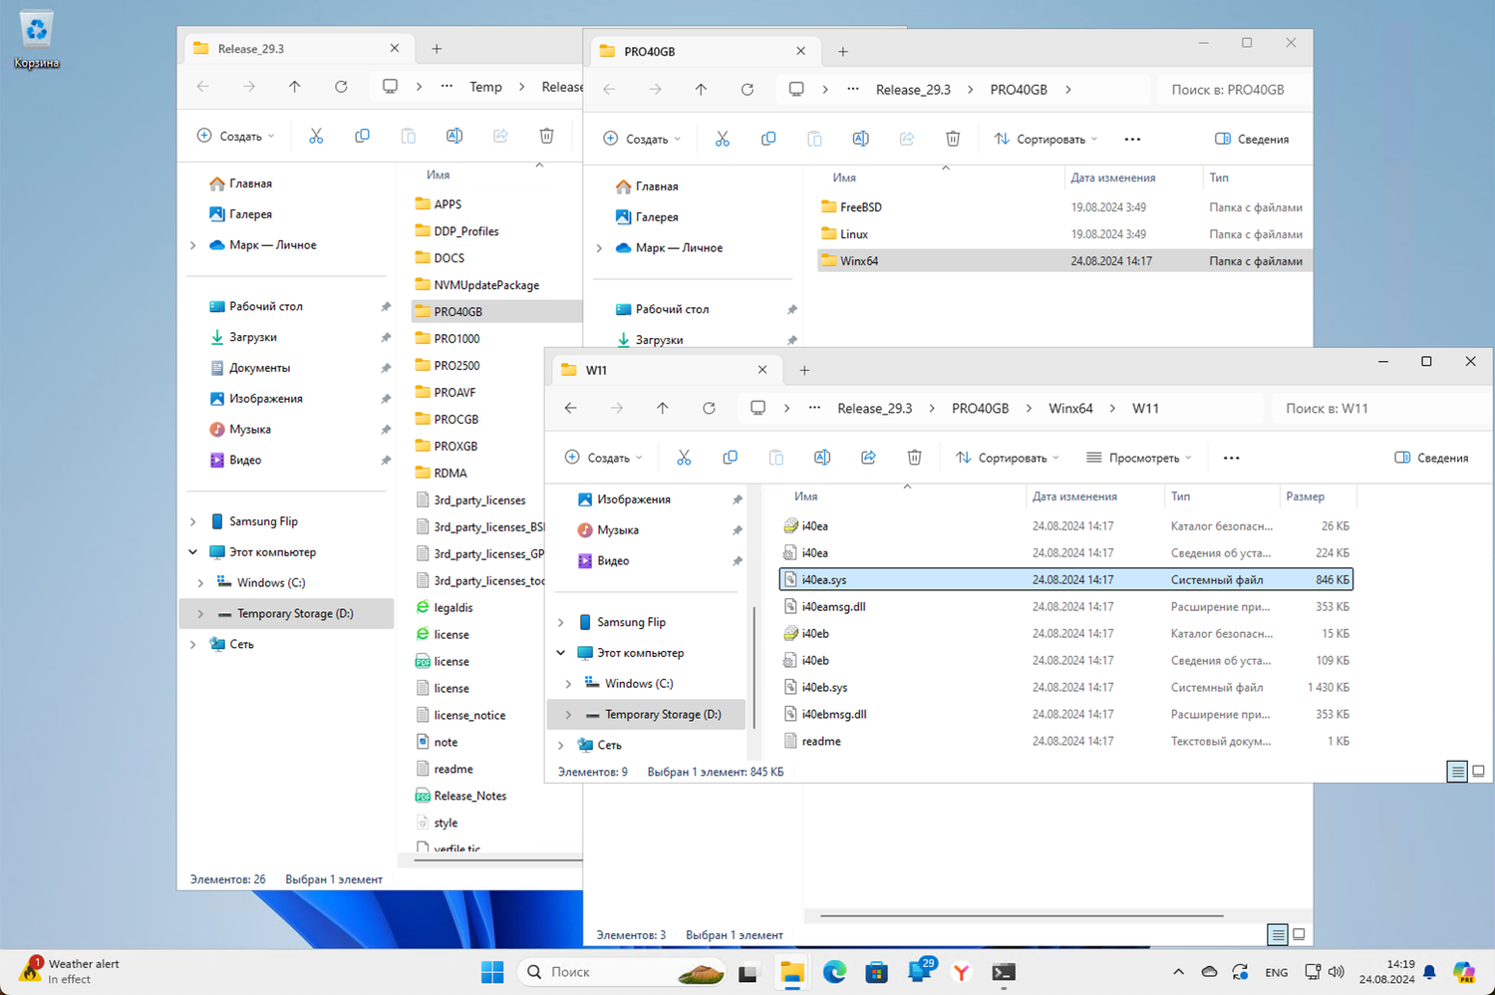Open the Create button in PRO40GB window
Screen dimensions: 1495x995
pyautogui.click(x=641, y=140)
